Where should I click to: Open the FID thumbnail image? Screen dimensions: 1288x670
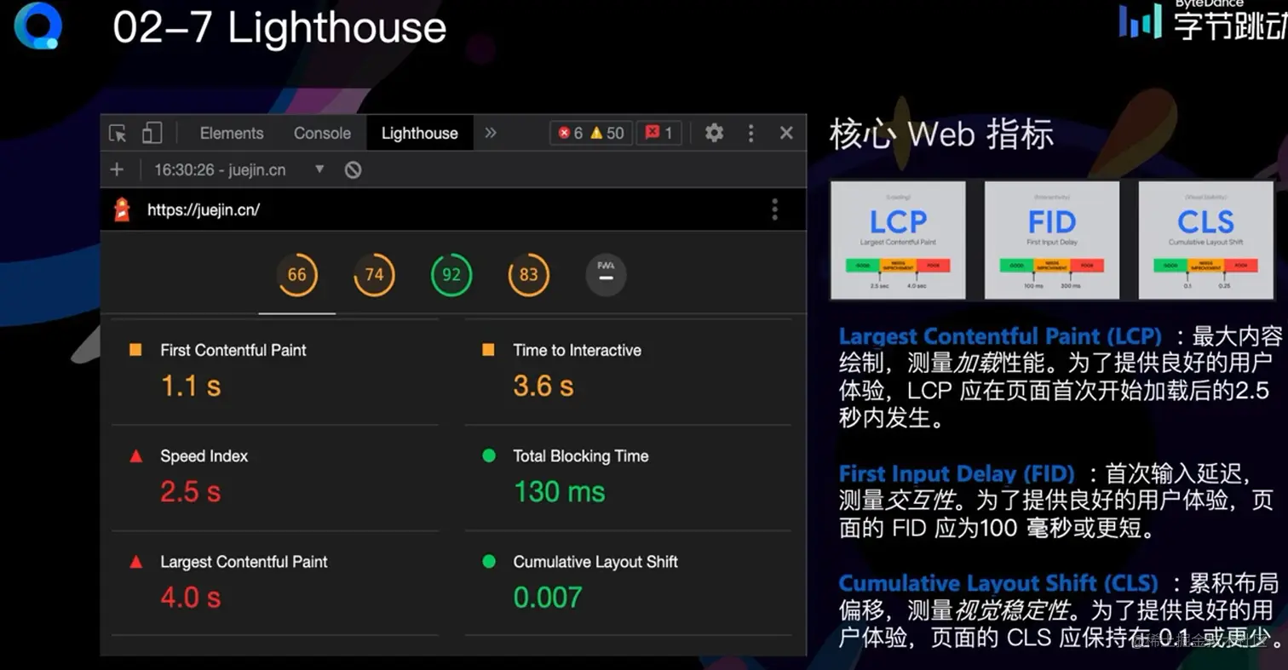1052,240
